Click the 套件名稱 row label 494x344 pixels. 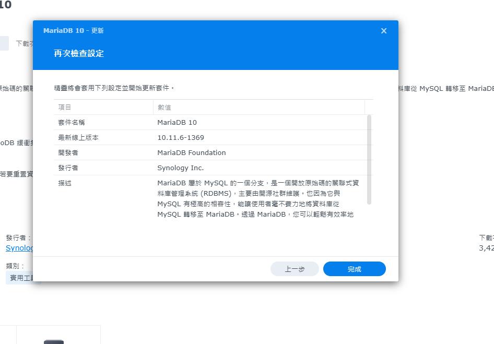coord(72,122)
